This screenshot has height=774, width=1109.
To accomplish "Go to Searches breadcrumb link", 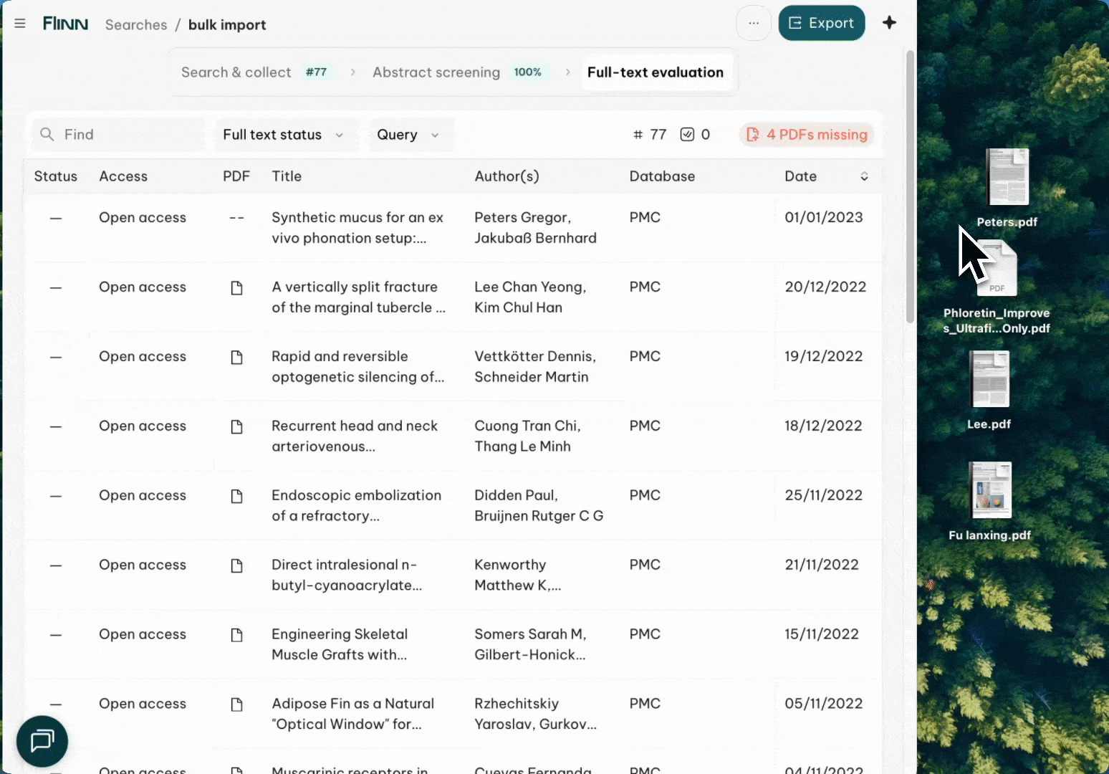I will tap(136, 25).
